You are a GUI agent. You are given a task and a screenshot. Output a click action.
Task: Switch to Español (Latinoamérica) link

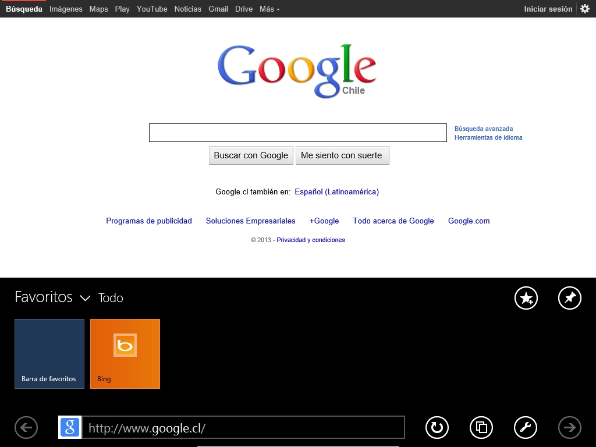coord(337,192)
